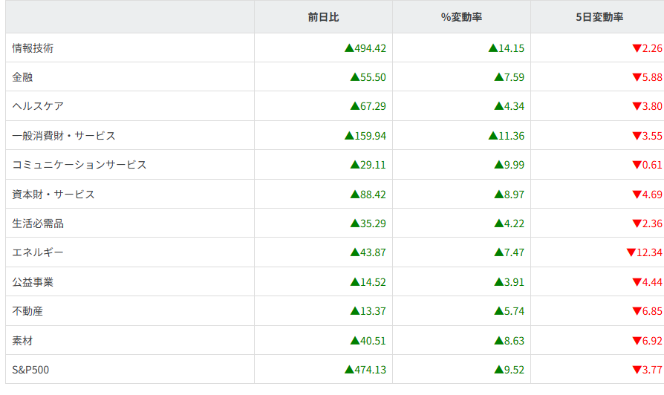This screenshot has height=395, width=664.
Task: Click the 資本財・サービス sector label
Action: pyautogui.click(x=53, y=195)
